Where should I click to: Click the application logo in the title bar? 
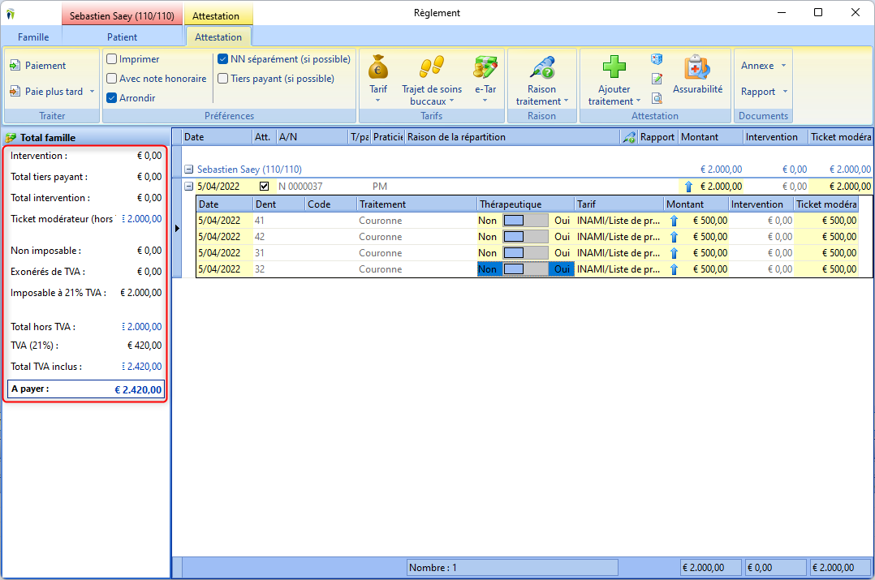click(11, 14)
